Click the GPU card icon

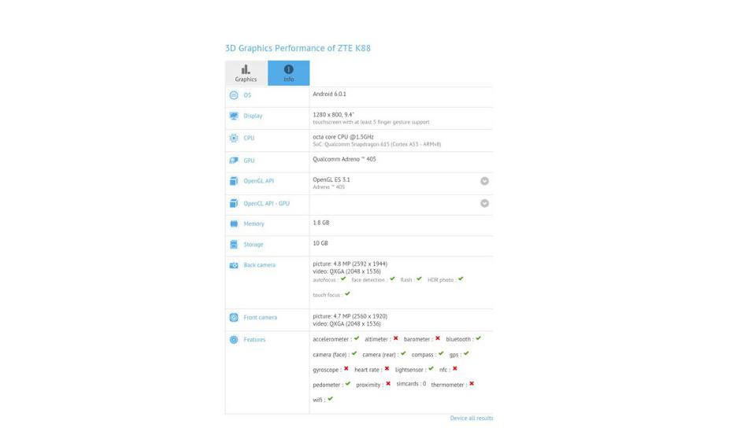234,161
